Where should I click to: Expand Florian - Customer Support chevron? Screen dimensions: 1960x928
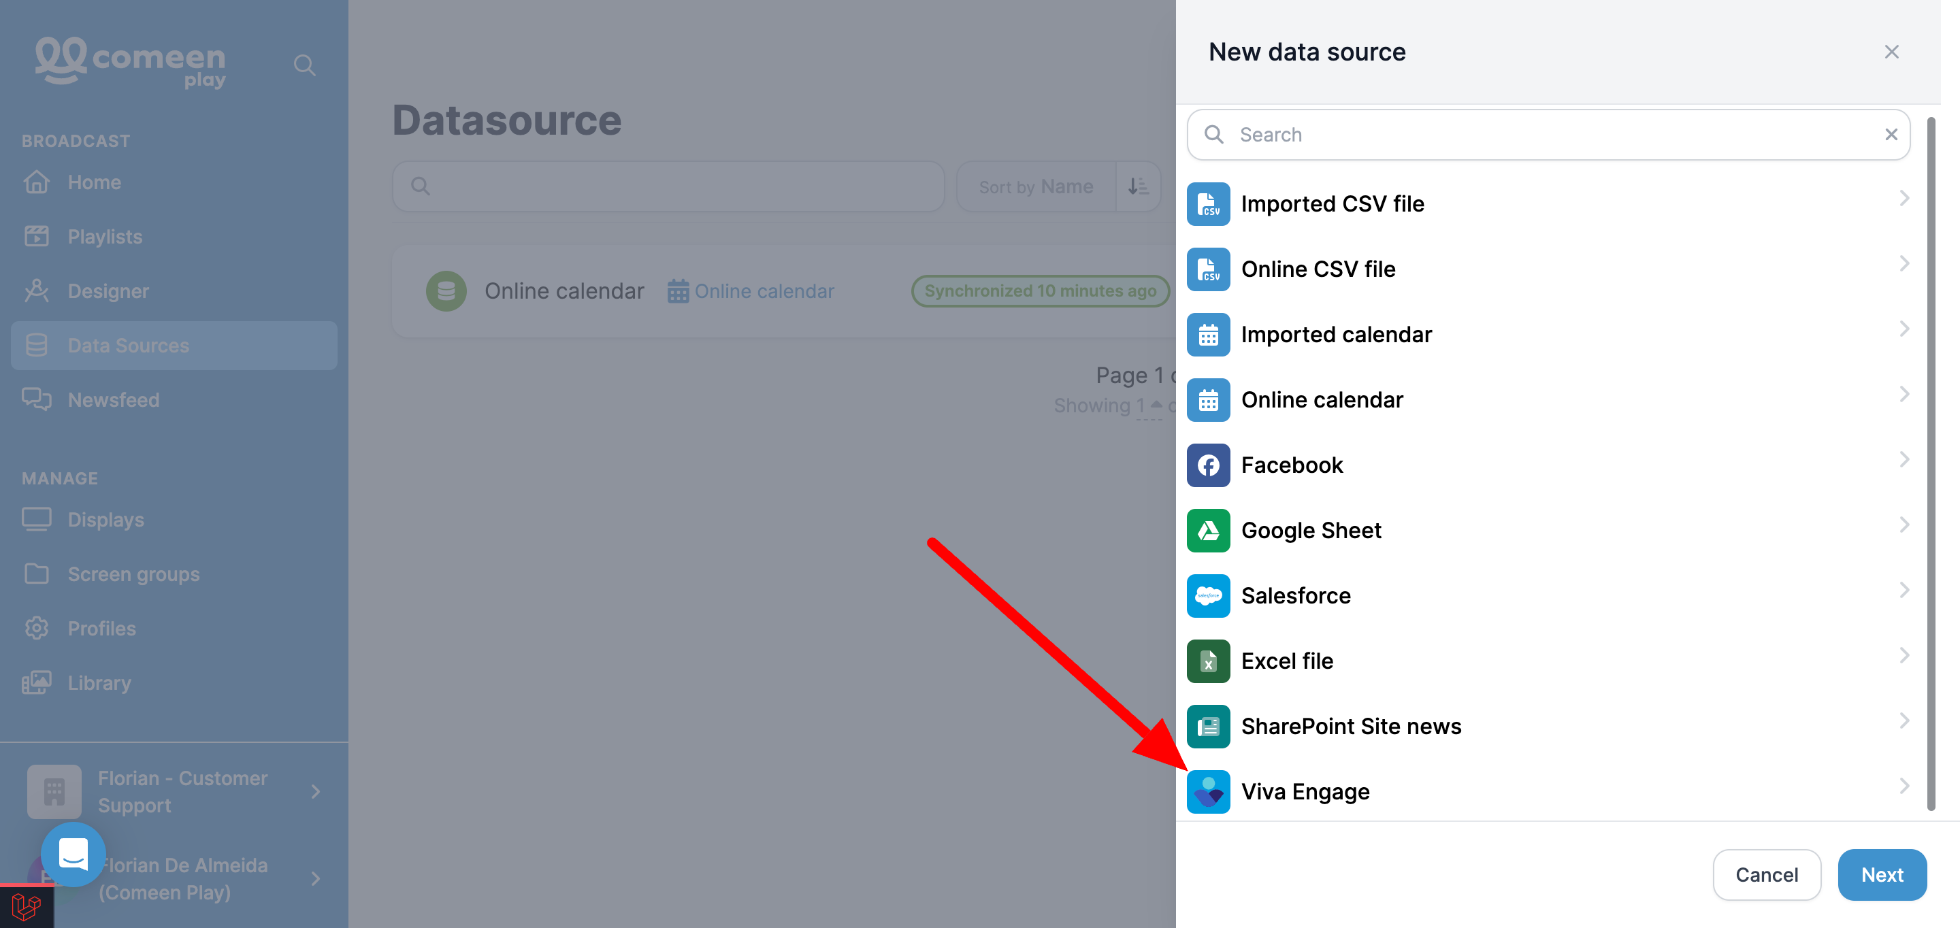pyautogui.click(x=316, y=792)
